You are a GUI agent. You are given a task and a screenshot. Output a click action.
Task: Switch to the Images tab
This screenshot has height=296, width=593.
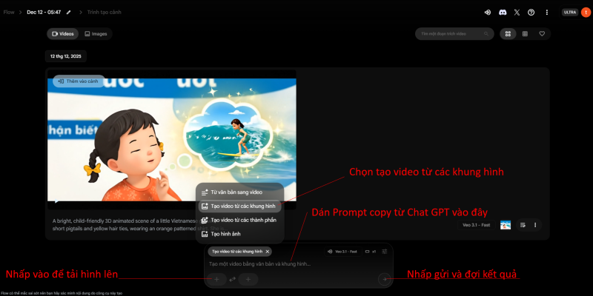pos(95,34)
